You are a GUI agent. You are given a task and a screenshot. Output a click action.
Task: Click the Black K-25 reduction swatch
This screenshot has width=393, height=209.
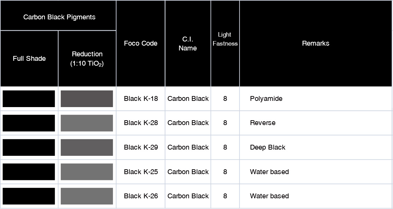pyautogui.click(x=87, y=172)
